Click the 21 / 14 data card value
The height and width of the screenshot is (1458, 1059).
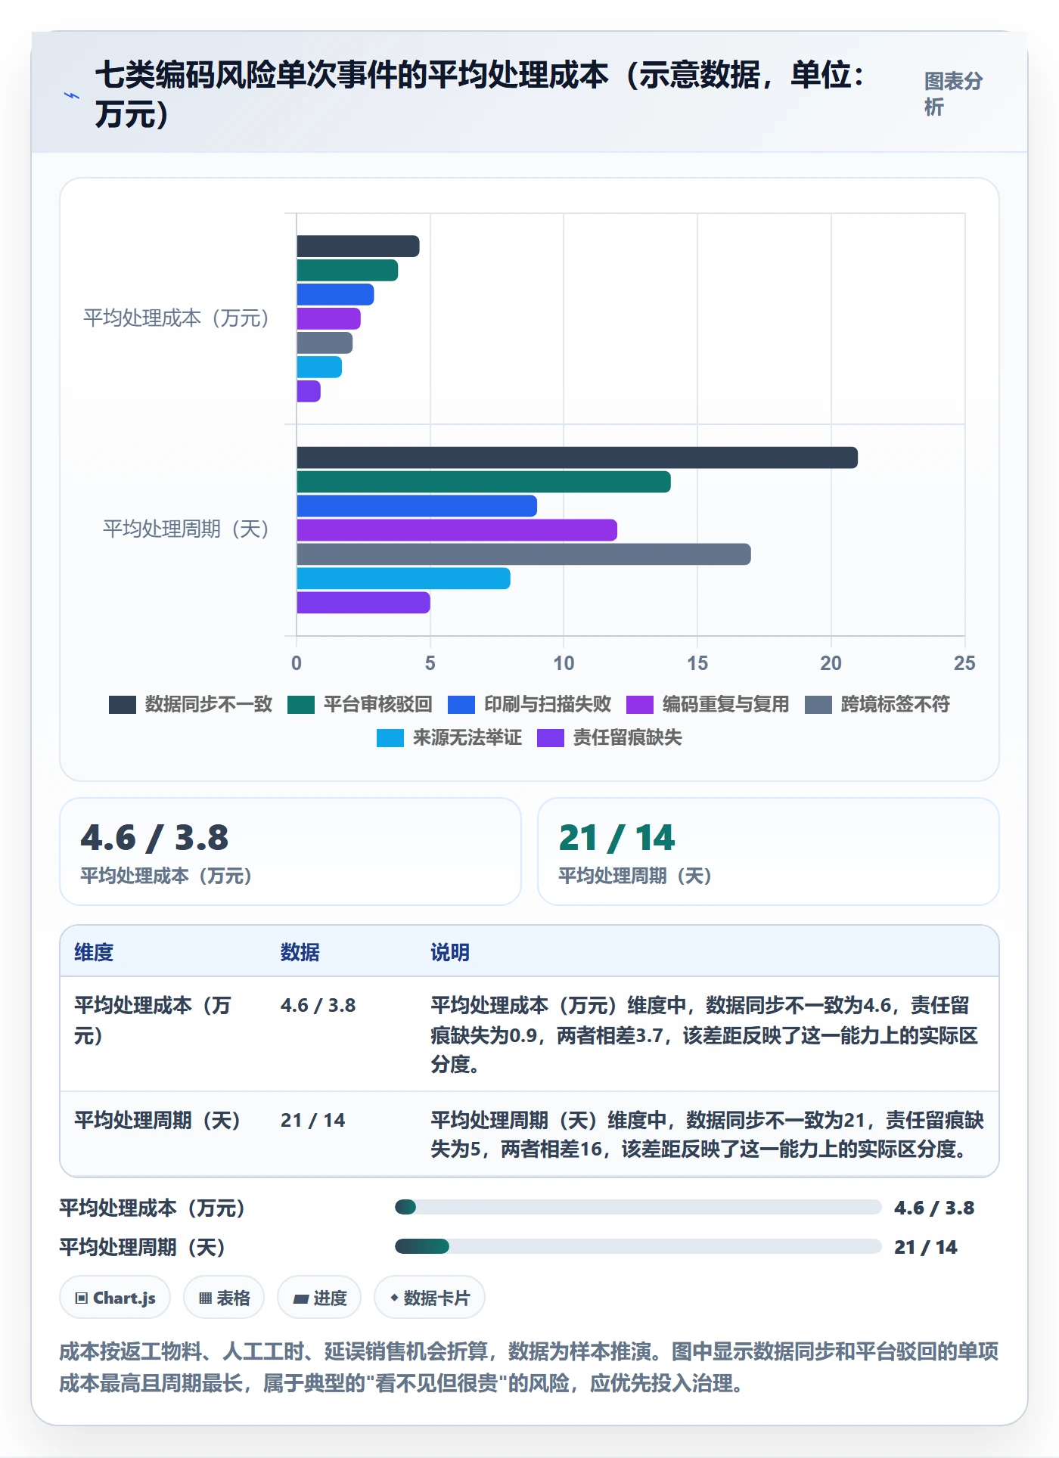click(x=616, y=838)
